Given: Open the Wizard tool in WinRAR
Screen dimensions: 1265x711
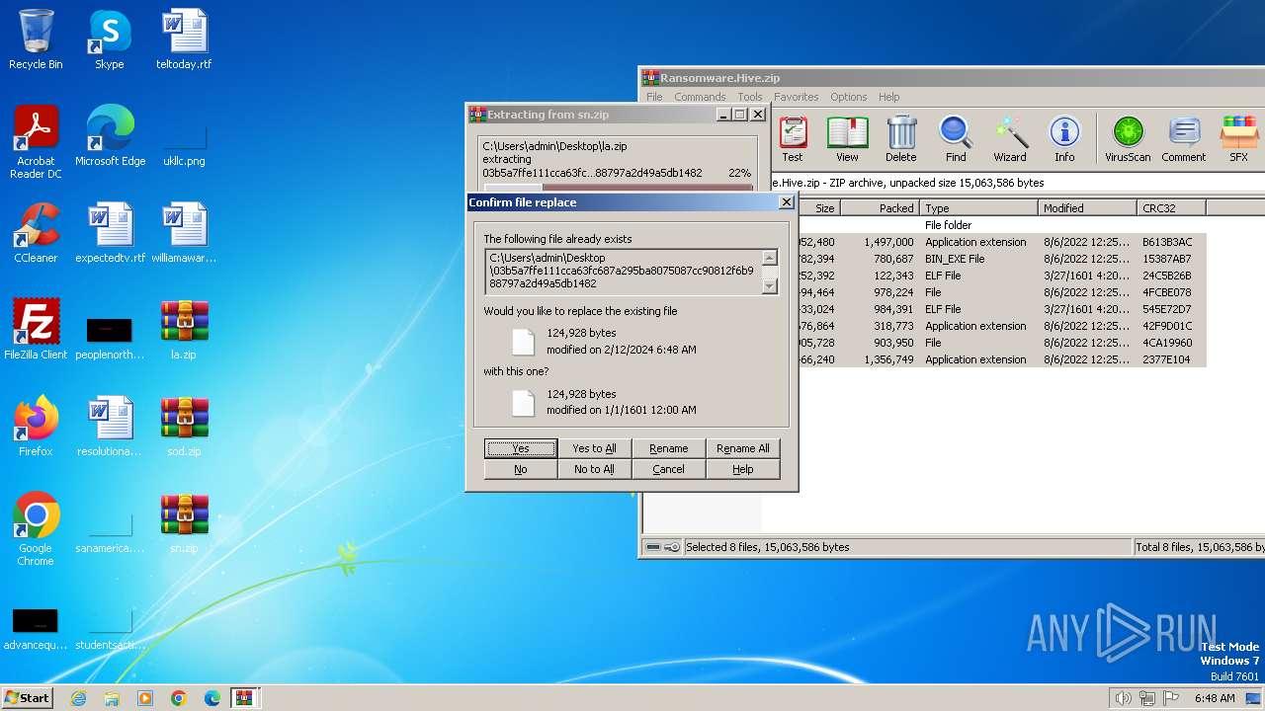Looking at the screenshot, I should click(1010, 139).
